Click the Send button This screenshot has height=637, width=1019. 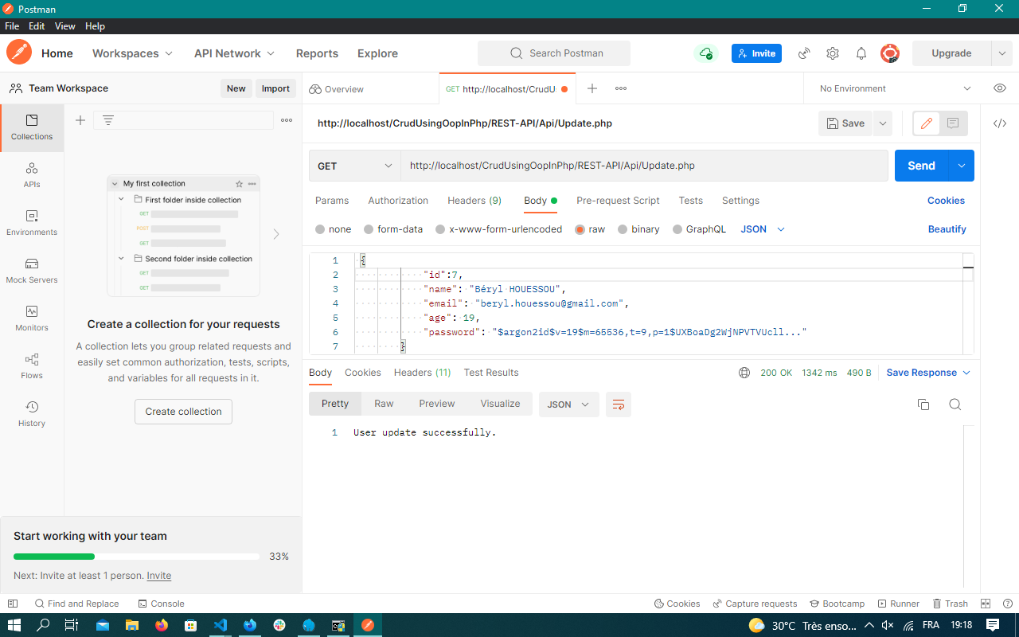(921, 166)
